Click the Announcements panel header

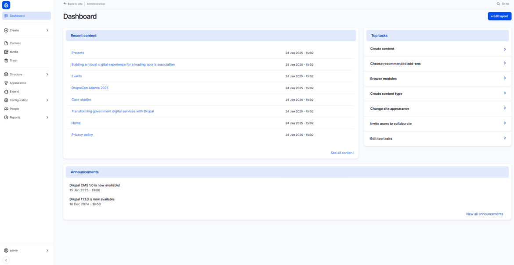[287, 172]
